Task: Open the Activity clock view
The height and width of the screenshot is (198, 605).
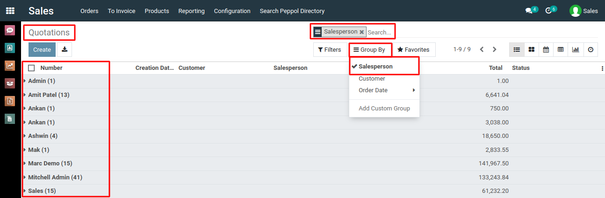Action: point(591,49)
